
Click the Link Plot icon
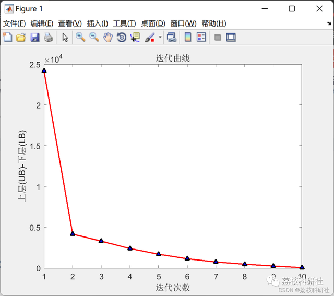(172, 37)
